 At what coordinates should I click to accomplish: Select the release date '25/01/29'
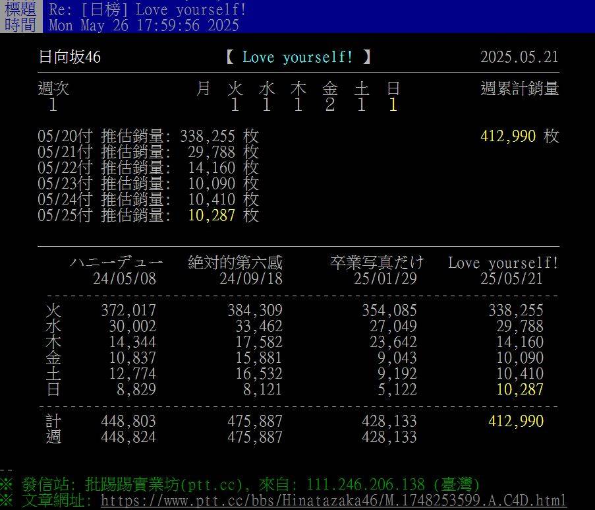tap(385, 278)
